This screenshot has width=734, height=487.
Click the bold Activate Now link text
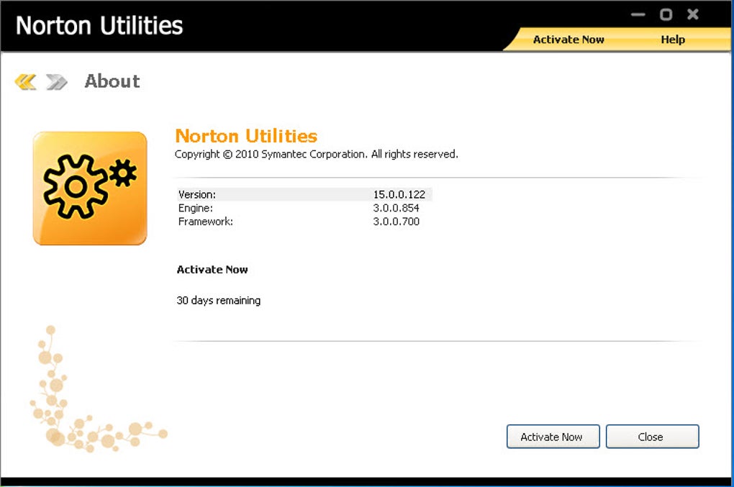click(212, 270)
